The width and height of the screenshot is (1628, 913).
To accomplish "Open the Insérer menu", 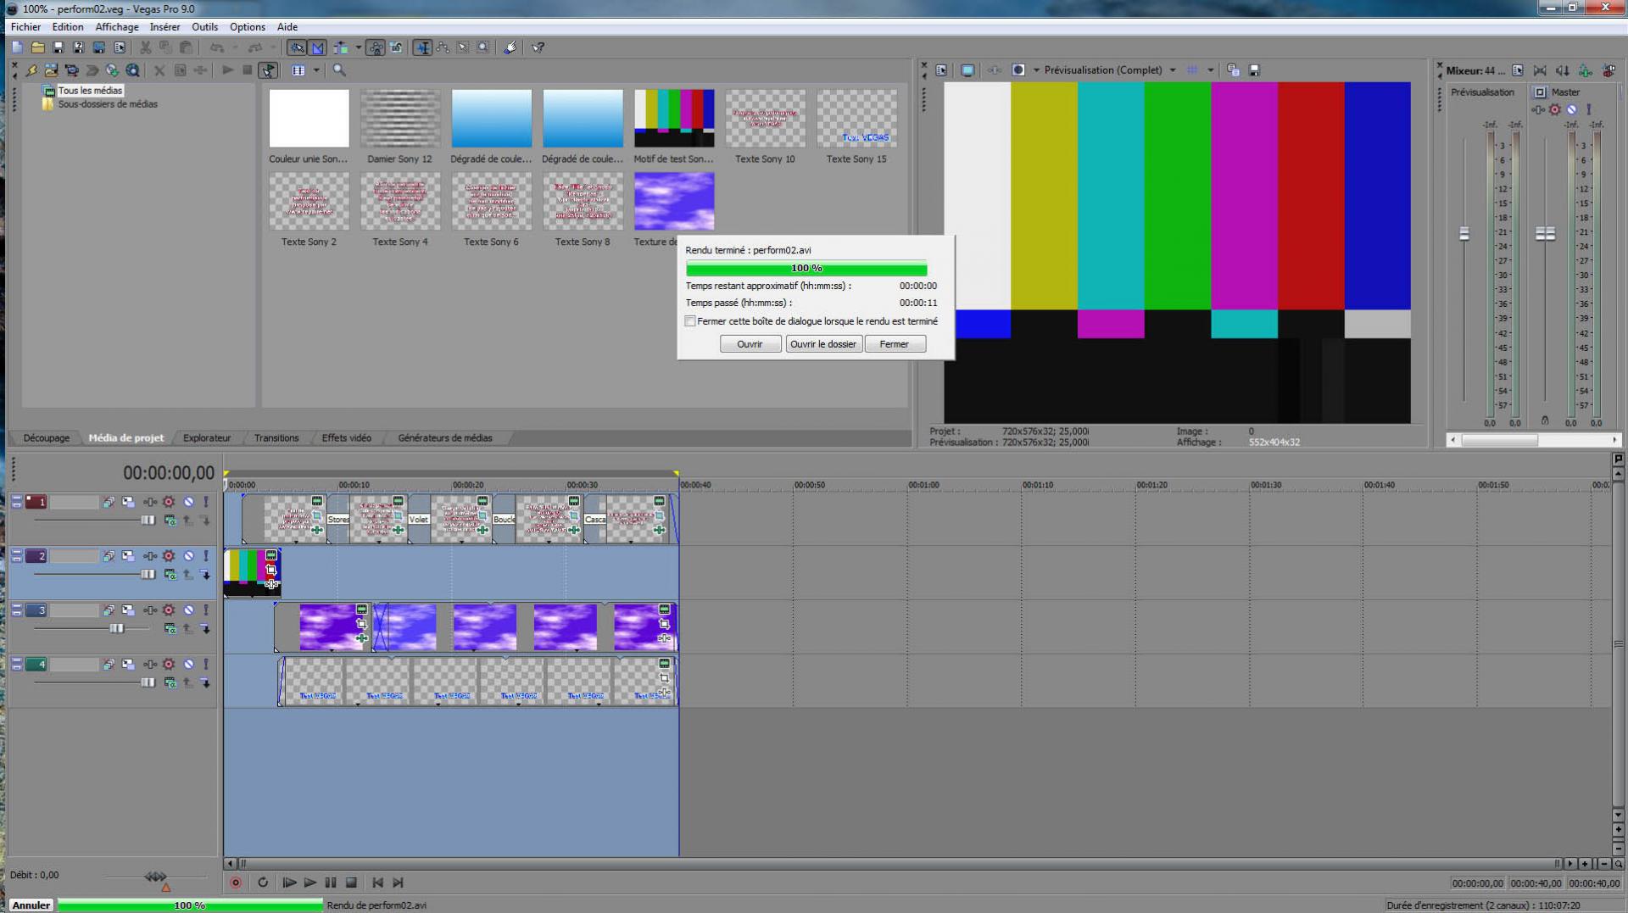I will [164, 27].
